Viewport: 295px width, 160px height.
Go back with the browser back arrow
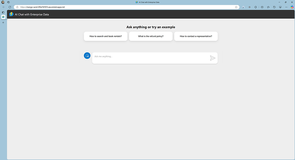[x=4, y=7]
